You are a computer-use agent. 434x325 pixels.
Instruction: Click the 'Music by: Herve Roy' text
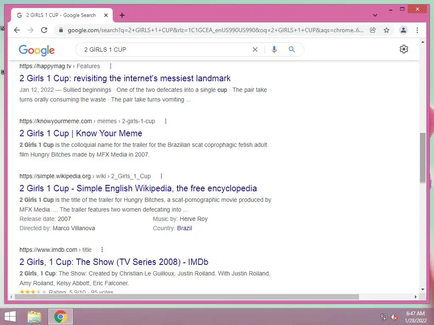click(180, 219)
